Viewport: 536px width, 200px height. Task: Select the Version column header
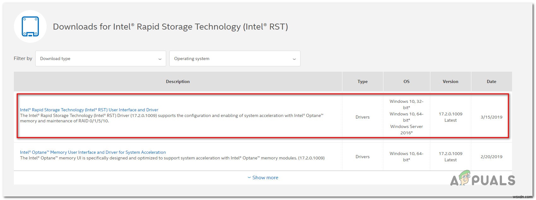pos(450,81)
